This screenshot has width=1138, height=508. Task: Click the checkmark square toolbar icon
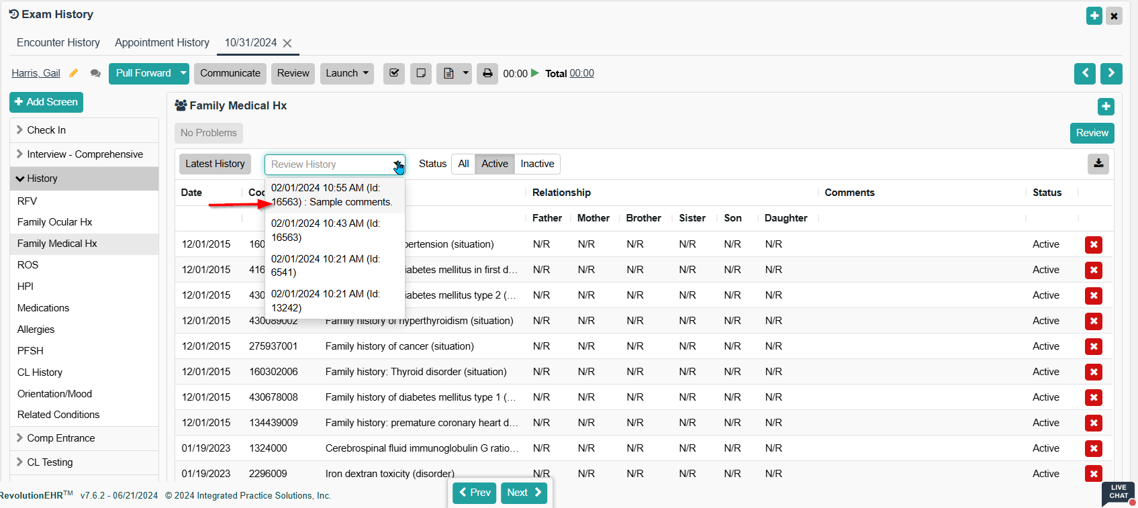click(x=394, y=73)
